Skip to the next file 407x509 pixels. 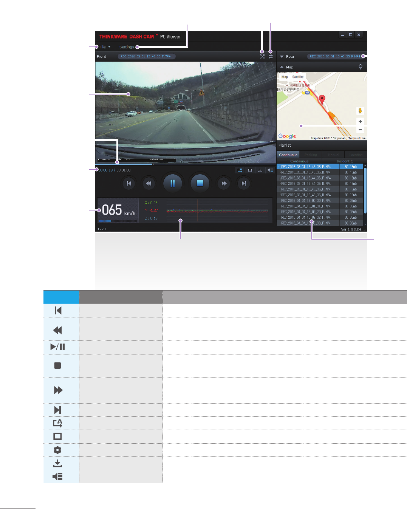point(244,183)
